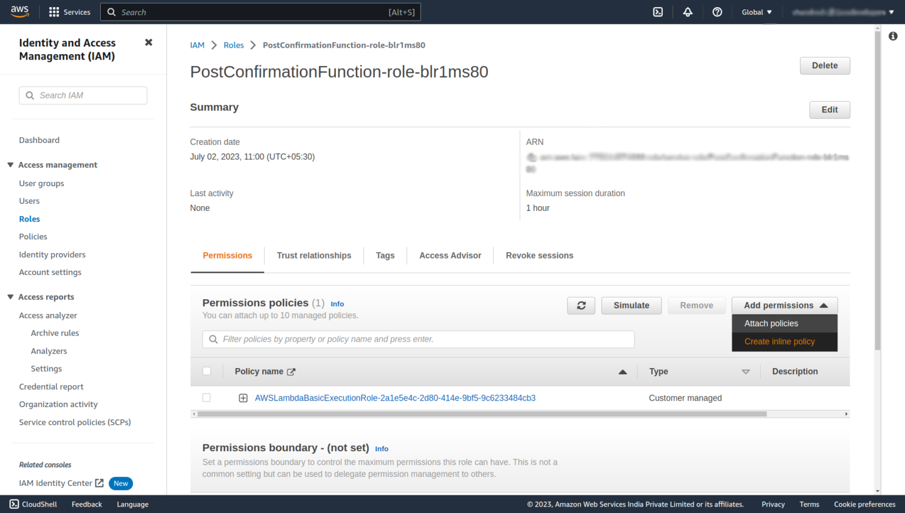Open the page info panel
This screenshot has height=513, width=905.
893,36
